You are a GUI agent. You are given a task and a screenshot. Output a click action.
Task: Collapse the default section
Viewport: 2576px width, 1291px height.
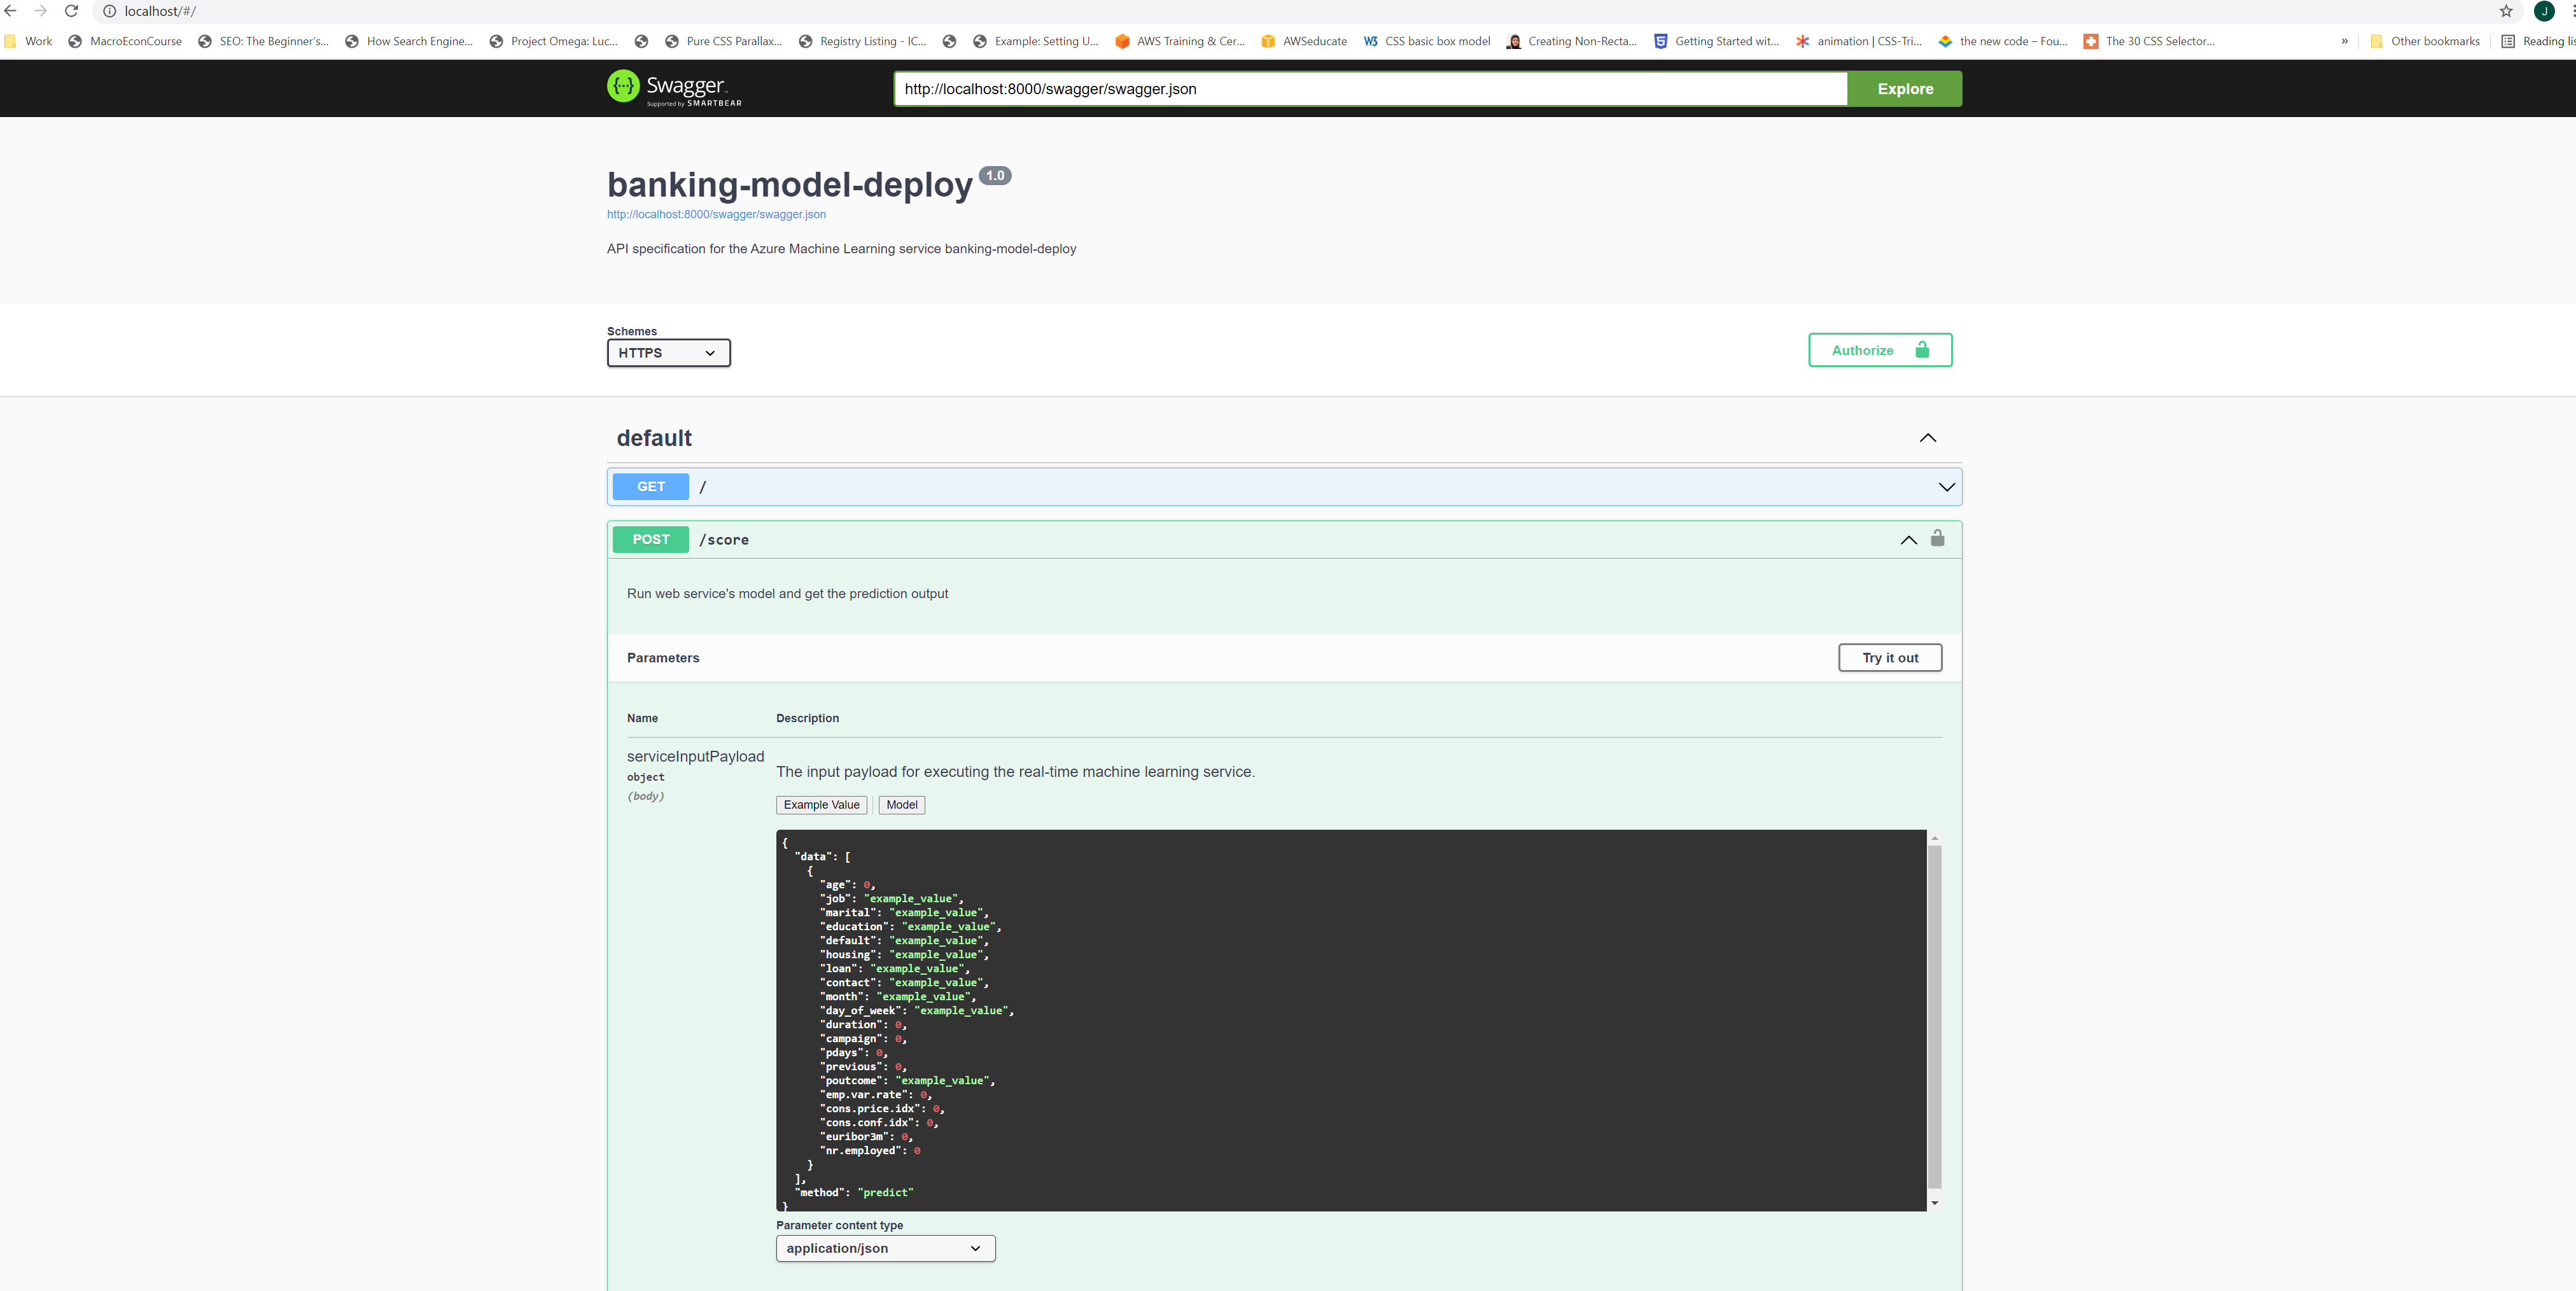[x=1927, y=437]
